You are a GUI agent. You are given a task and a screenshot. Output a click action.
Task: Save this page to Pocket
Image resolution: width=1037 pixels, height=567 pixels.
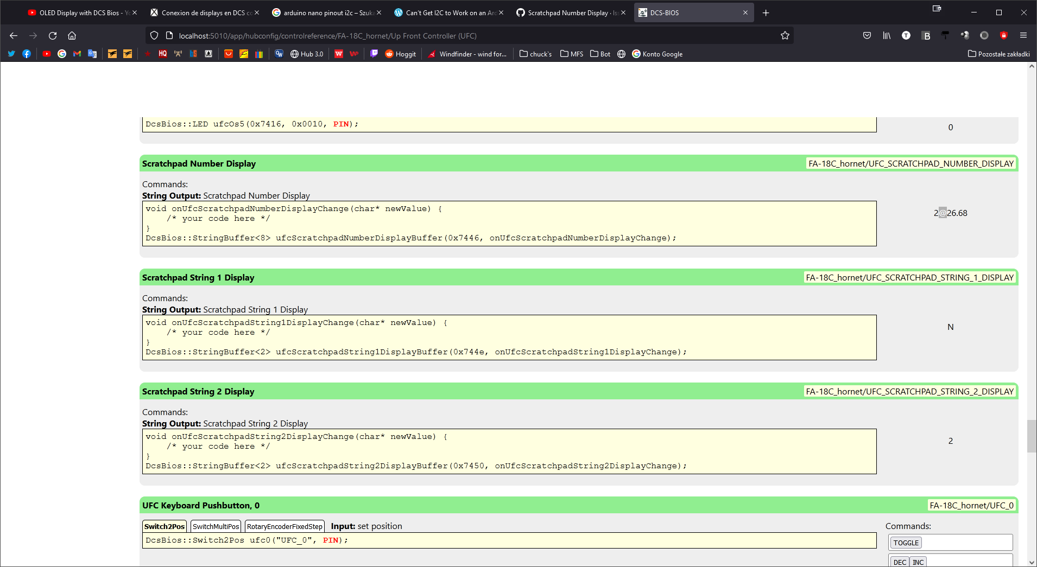coord(867,35)
